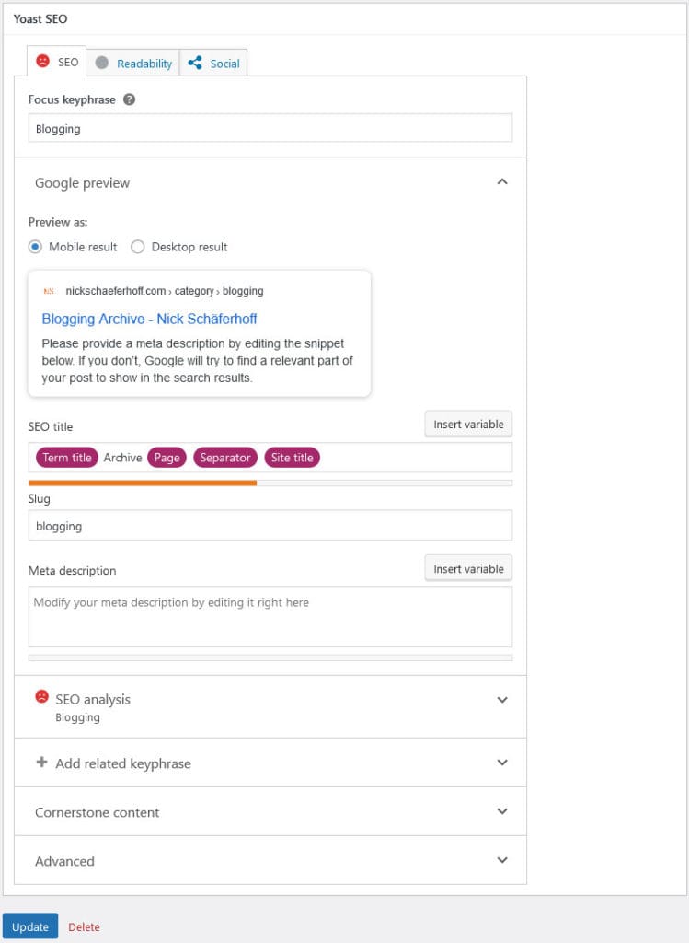Click into the Meta description text area

click(270, 617)
